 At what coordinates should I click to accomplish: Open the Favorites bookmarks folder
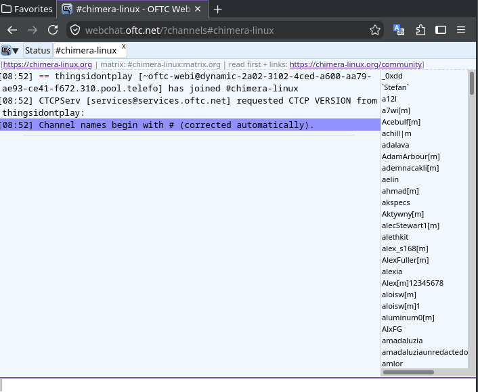pyautogui.click(x=27, y=9)
